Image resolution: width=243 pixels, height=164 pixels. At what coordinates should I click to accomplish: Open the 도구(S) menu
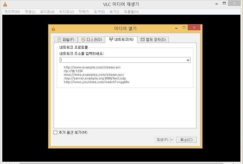(x=99, y=12)
